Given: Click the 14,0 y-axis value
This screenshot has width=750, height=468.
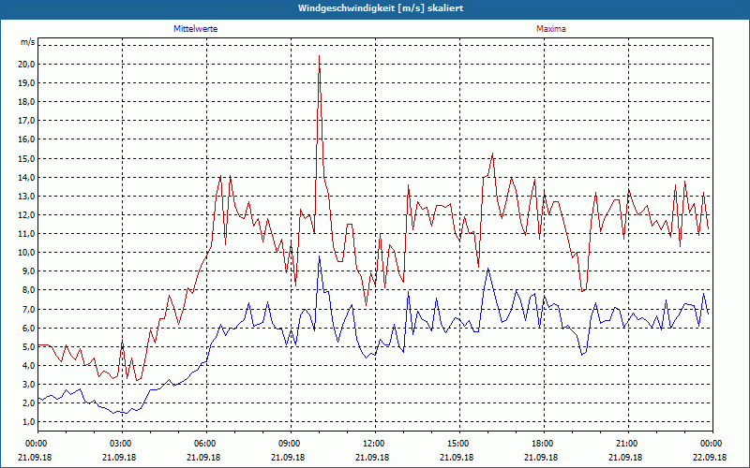Looking at the screenshot, I should pos(27,177).
